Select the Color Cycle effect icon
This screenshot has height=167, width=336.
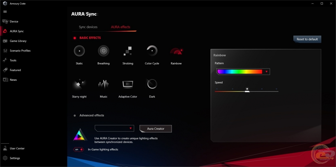tap(152, 51)
